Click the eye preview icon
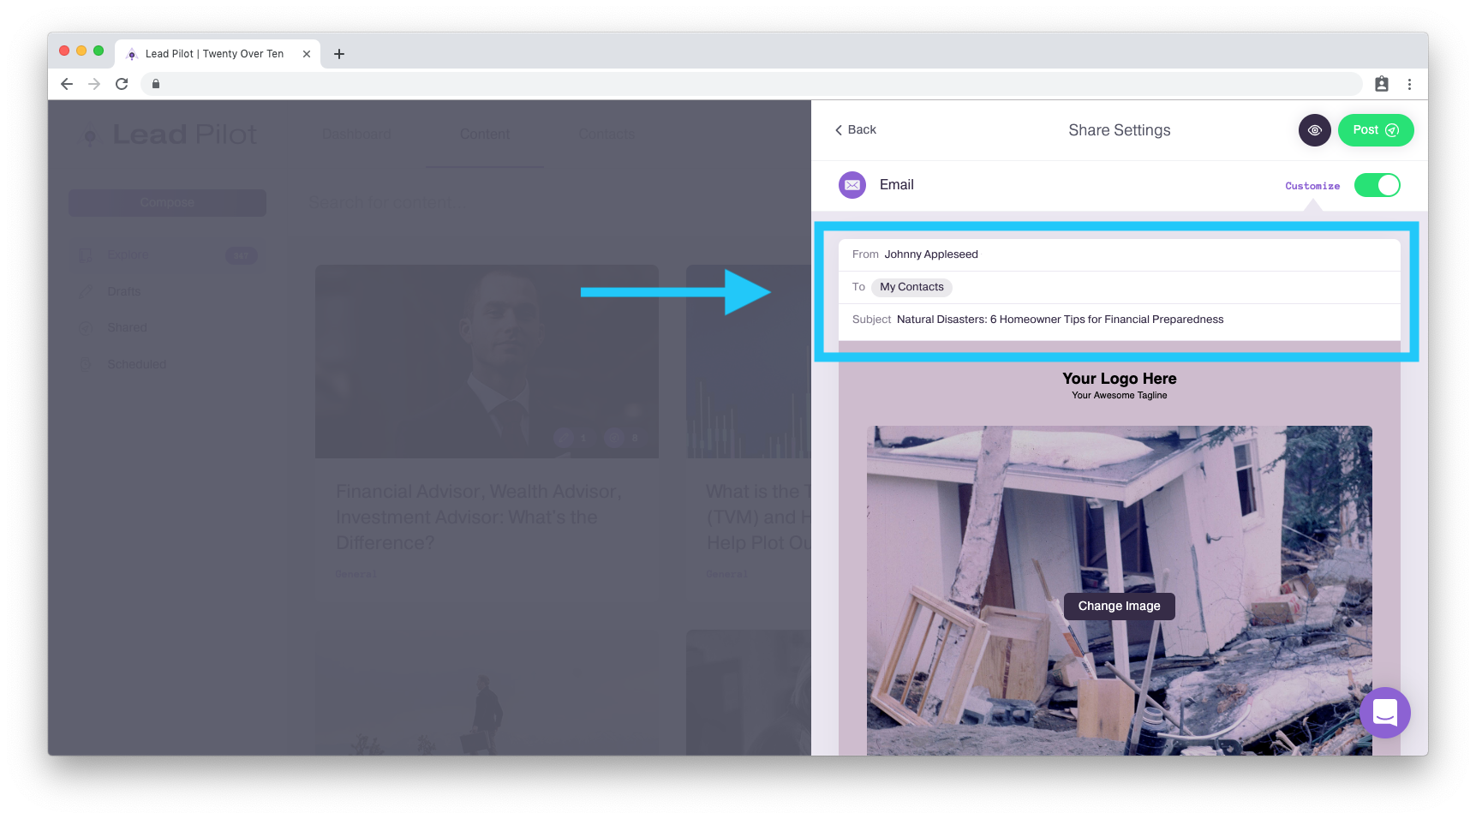The height and width of the screenshot is (819, 1476). pos(1314,130)
